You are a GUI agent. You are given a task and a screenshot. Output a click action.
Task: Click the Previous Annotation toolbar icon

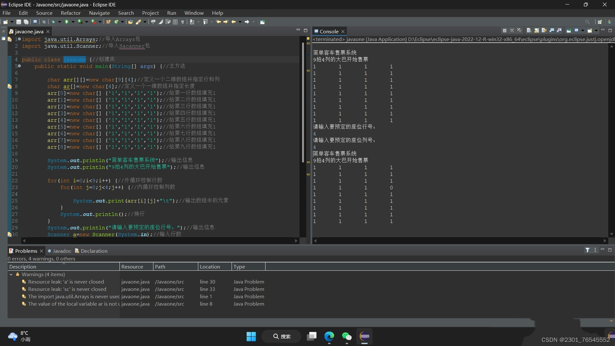pos(205,22)
